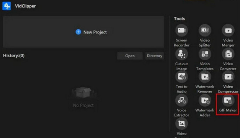240x138 pixels.
Task: Click the Directory button
Action: (x=154, y=56)
